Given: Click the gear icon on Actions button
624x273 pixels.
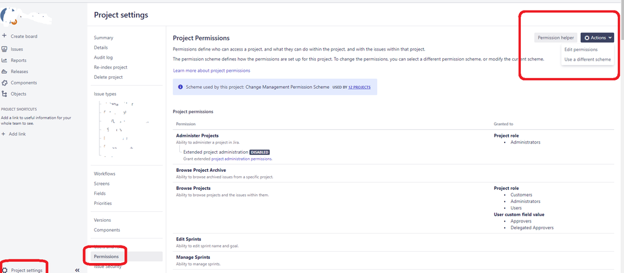Looking at the screenshot, I should pyautogui.click(x=587, y=38).
